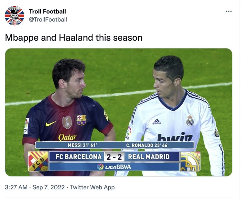Open the tweet timestamp 3:27 AM link

tap(16, 187)
